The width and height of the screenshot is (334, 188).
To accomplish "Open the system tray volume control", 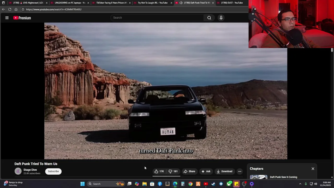I will pos(315,184).
